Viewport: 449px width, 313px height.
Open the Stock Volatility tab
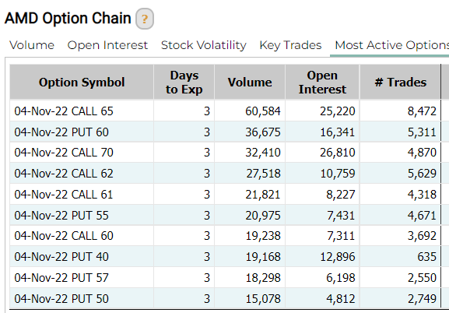click(x=204, y=45)
